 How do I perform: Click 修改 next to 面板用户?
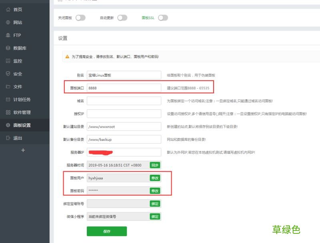click(155, 178)
